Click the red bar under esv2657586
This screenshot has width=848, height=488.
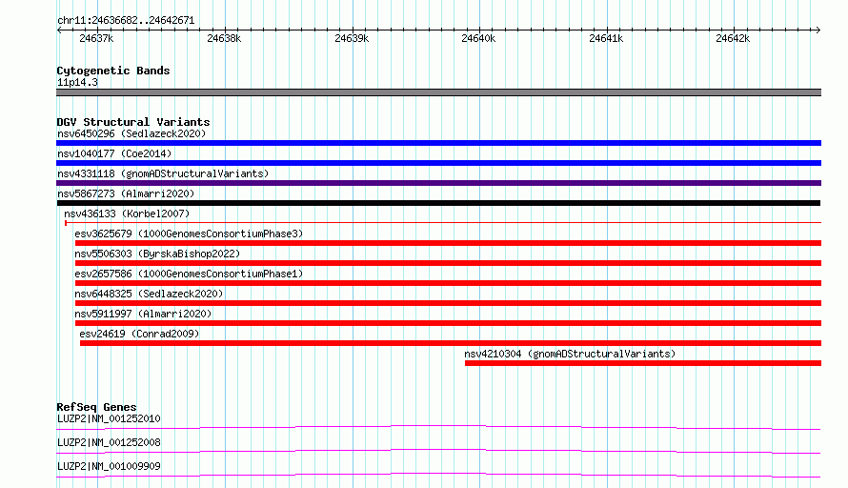449,283
